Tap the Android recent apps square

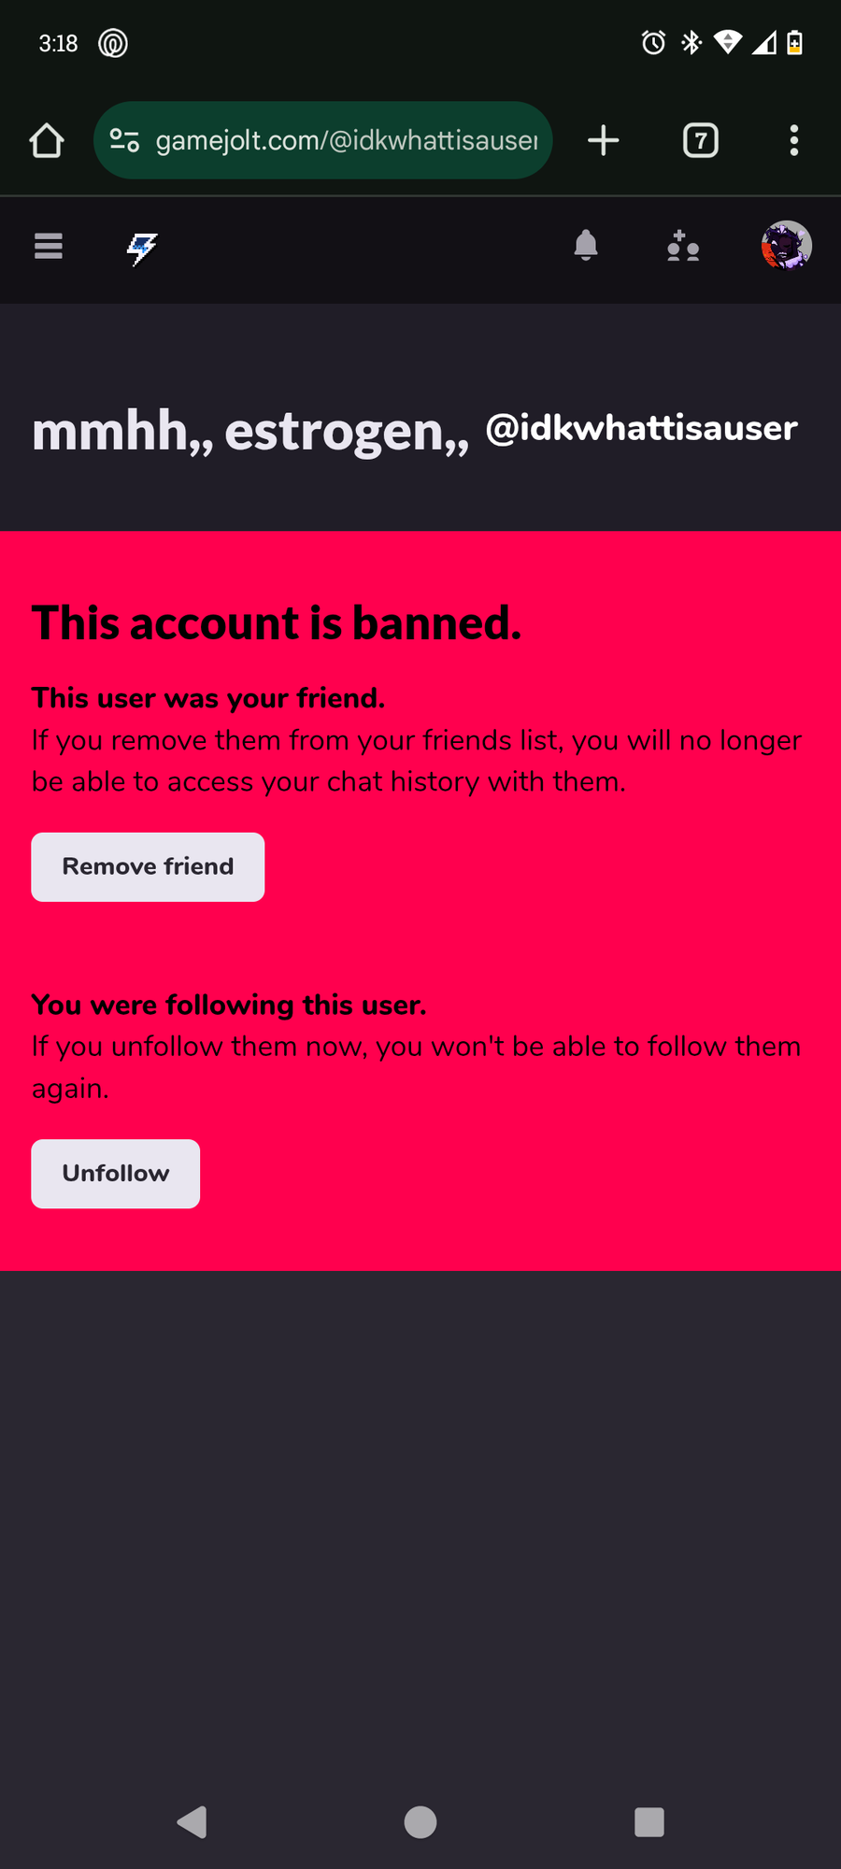(649, 1821)
